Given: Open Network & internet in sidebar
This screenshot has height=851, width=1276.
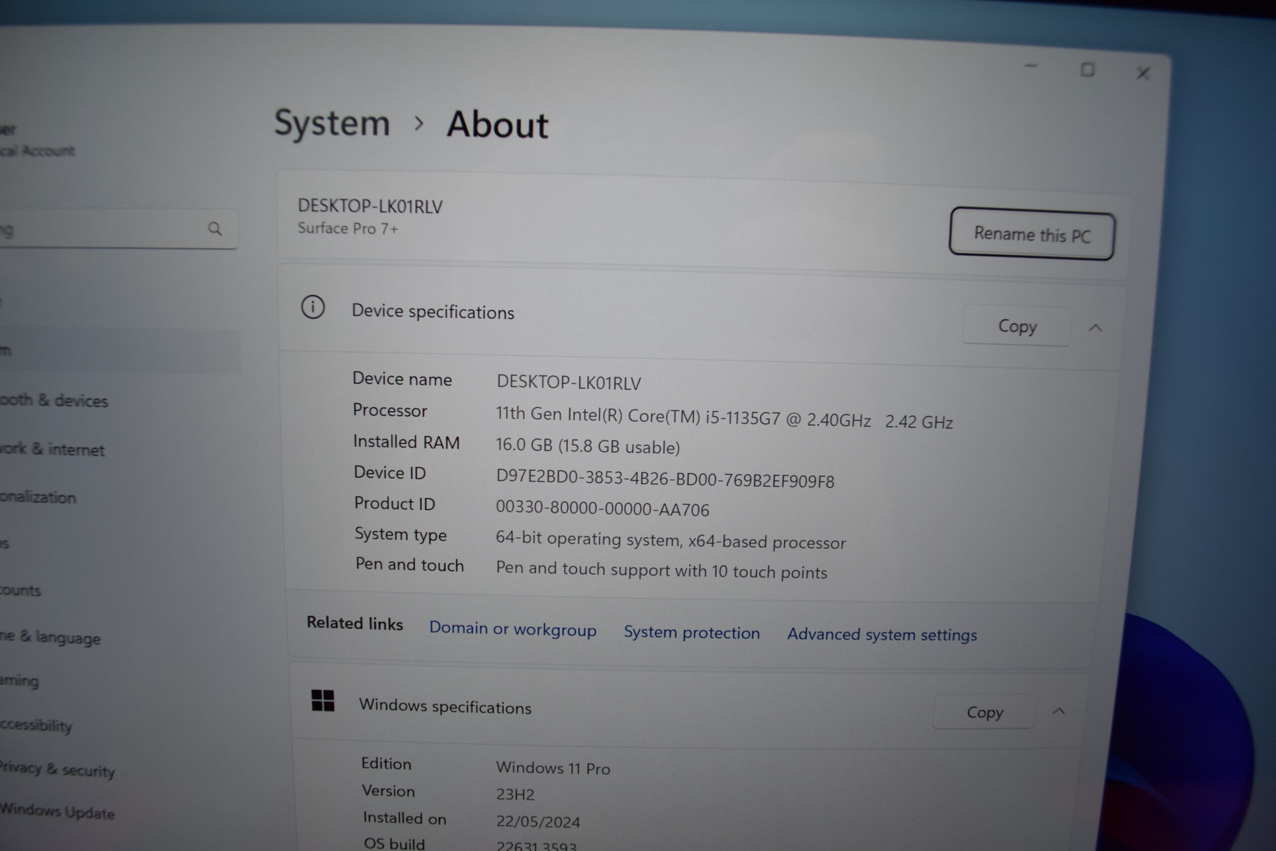Looking at the screenshot, I should (x=52, y=449).
